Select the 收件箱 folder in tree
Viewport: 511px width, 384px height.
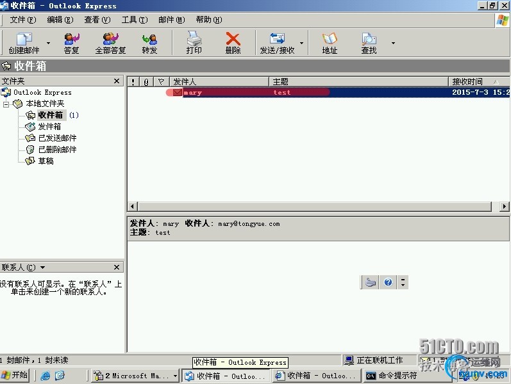tap(51, 115)
